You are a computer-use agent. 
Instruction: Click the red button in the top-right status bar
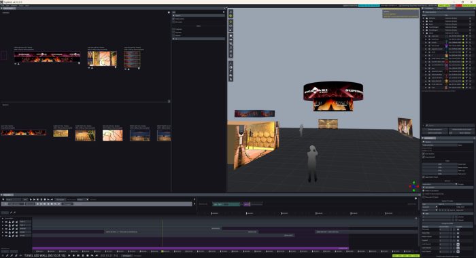(x=459, y=5)
